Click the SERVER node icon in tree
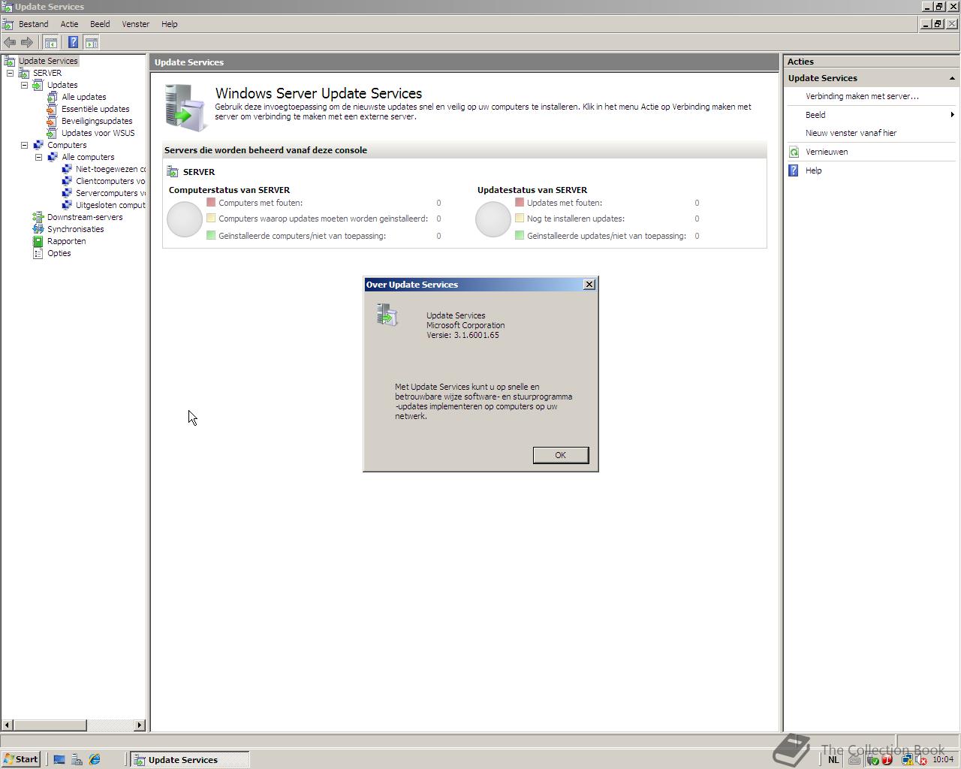This screenshot has width=961, height=769. [x=24, y=73]
